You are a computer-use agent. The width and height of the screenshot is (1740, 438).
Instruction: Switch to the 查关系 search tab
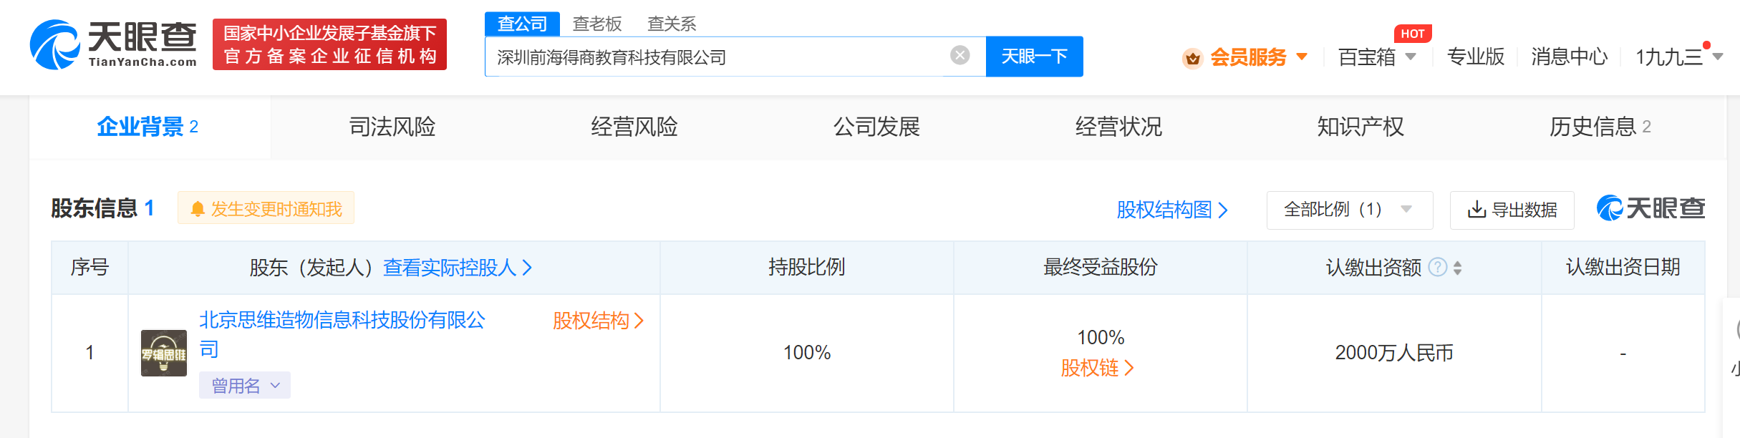[x=672, y=24]
